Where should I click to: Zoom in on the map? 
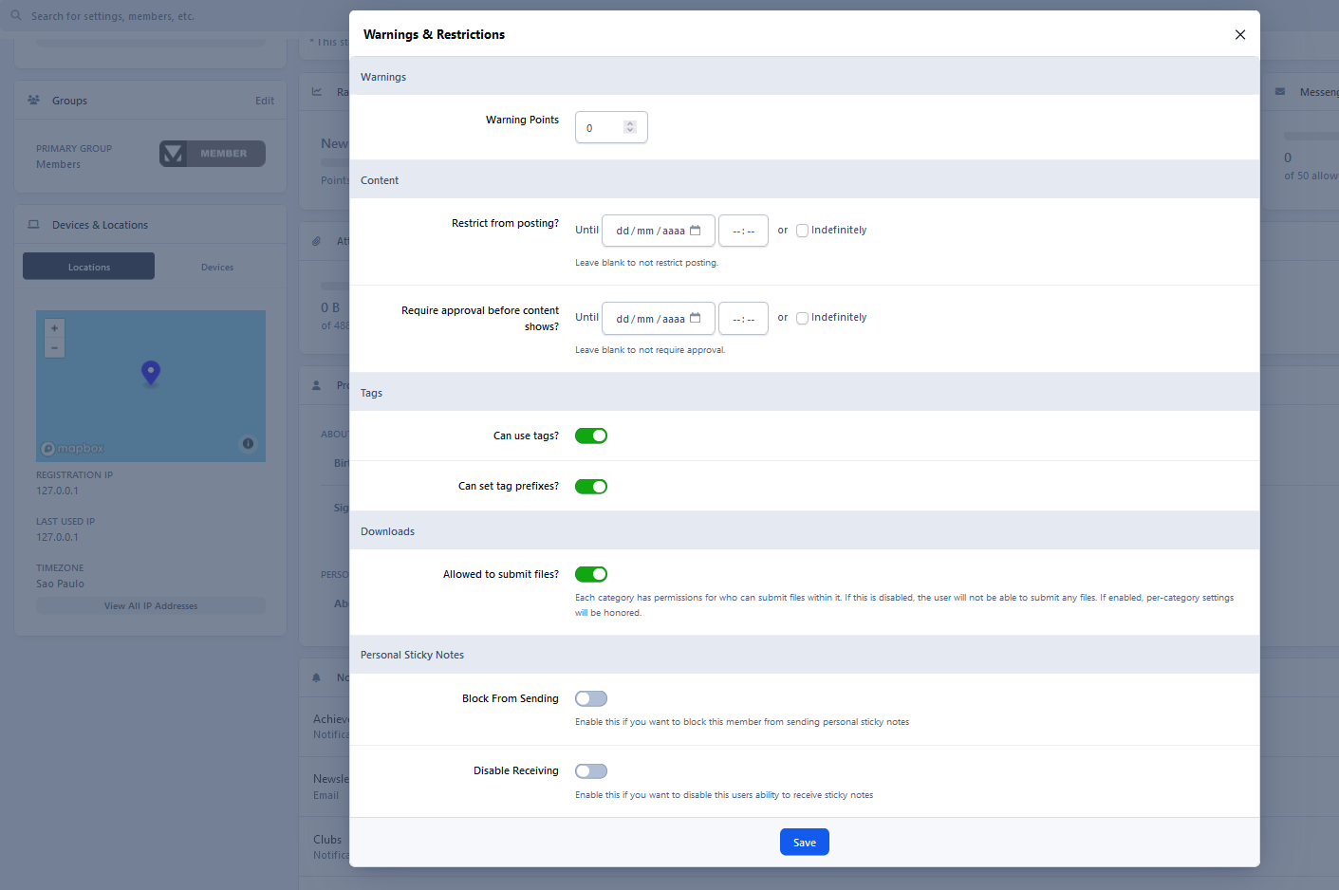click(x=54, y=328)
